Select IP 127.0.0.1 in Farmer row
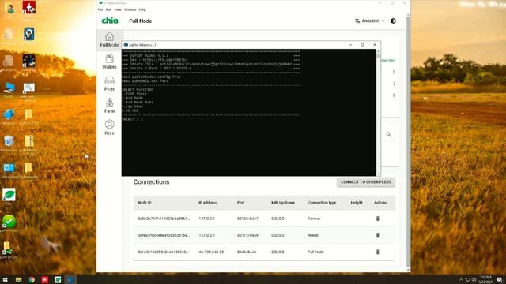The image size is (506, 284). pos(206,219)
